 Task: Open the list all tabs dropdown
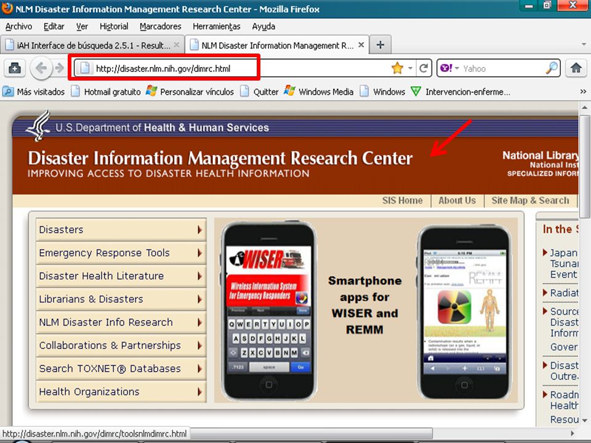tap(584, 44)
